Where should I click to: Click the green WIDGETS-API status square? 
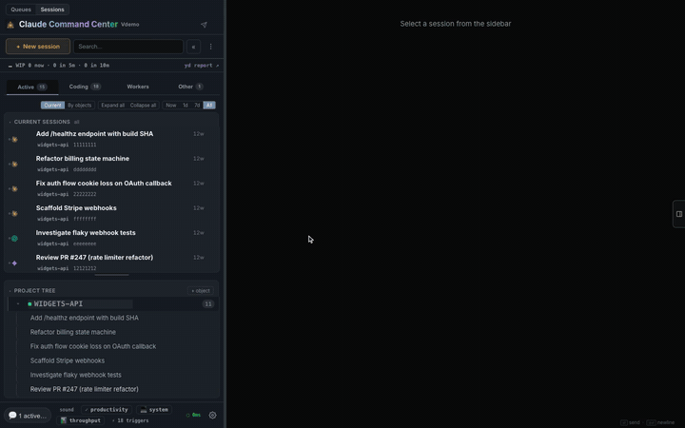point(29,304)
